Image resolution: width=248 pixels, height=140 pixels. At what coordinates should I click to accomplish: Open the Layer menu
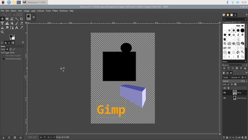[33, 11]
